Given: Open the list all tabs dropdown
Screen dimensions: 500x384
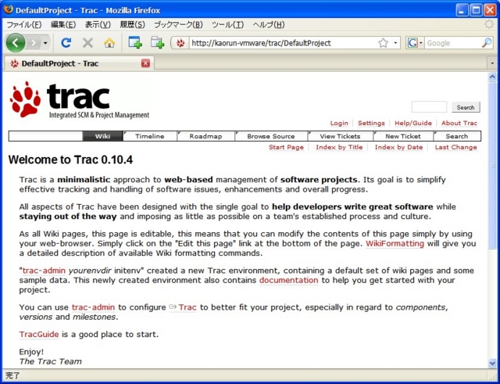Looking at the screenshot, I should point(492,63).
